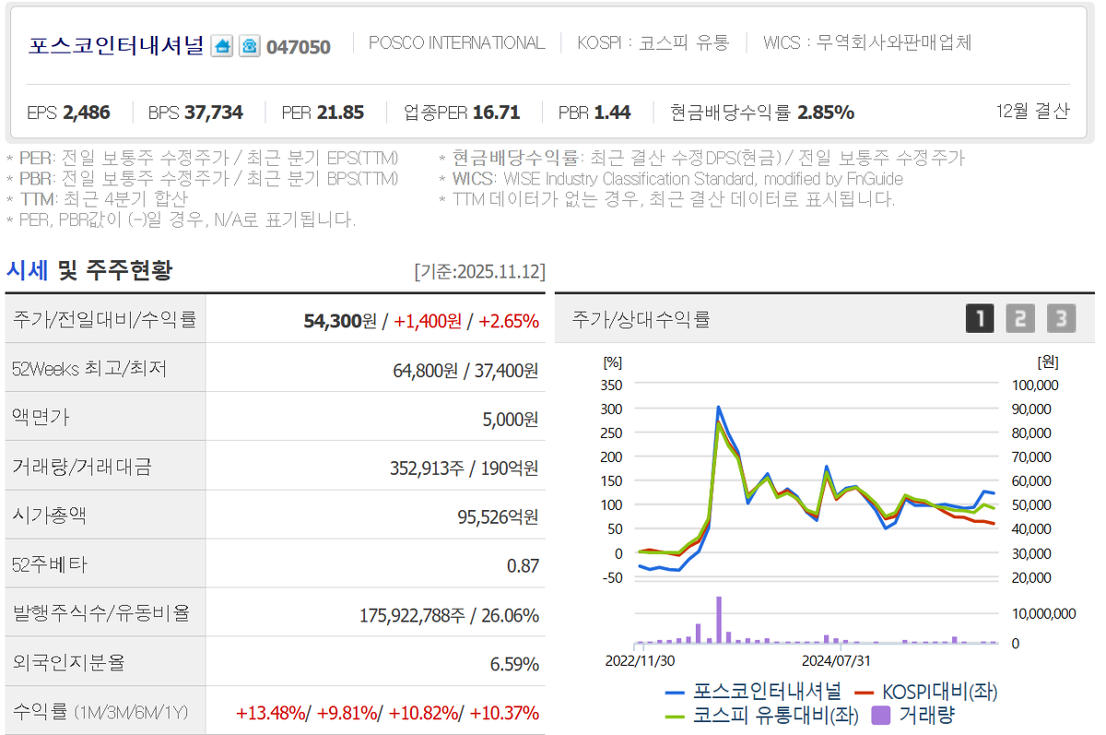Select the +2.65% daily return
Image resolution: width=1106 pixels, height=735 pixels.
click(509, 321)
